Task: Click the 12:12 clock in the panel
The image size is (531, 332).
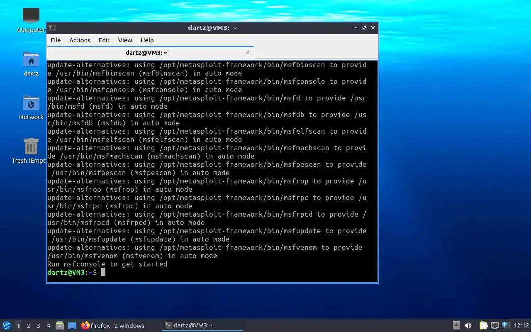Action: coord(521,325)
